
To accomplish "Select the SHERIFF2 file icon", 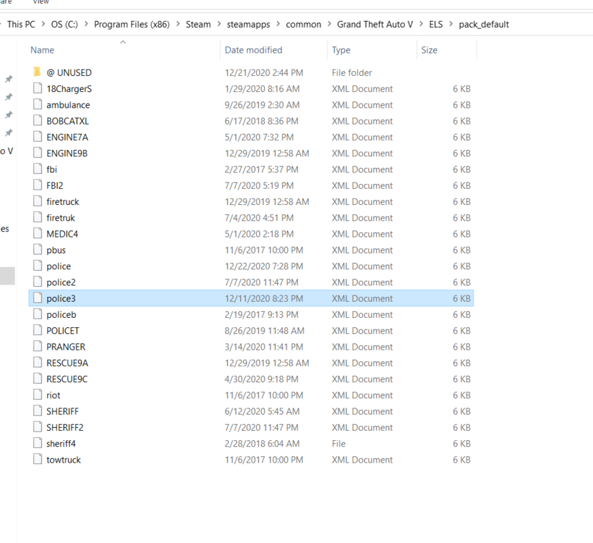I will click(x=37, y=427).
